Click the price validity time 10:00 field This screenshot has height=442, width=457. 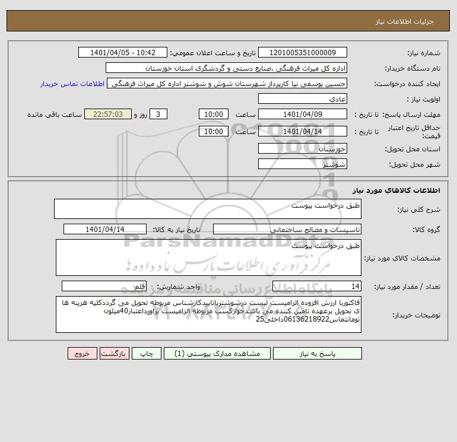coord(213,131)
